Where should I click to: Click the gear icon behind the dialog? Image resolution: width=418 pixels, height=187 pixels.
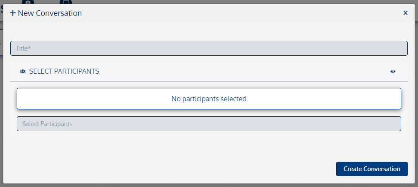[28, 2]
